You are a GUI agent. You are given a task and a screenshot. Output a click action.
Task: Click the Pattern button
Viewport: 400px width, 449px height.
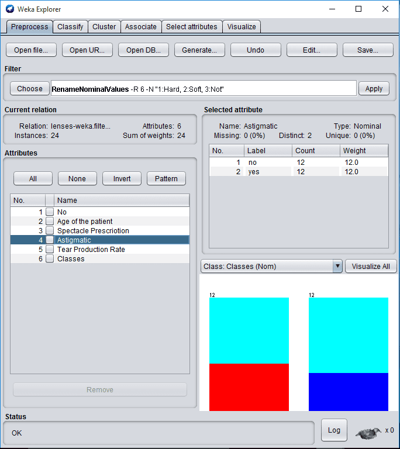click(166, 179)
